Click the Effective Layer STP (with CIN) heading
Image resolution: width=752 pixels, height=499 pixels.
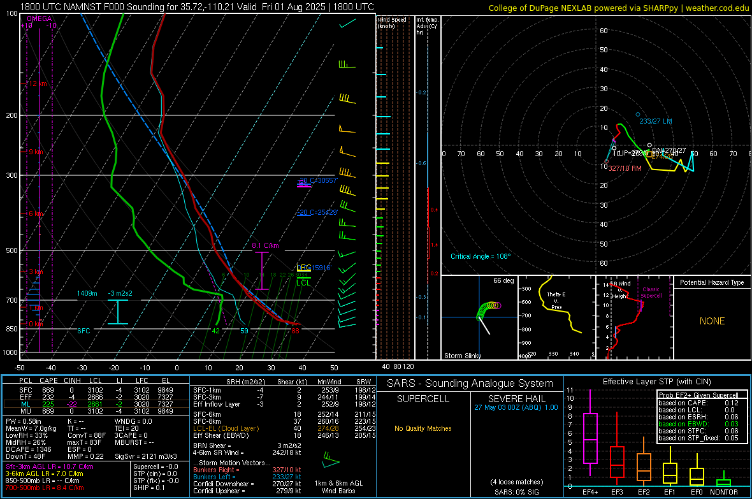(x=656, y=382)
